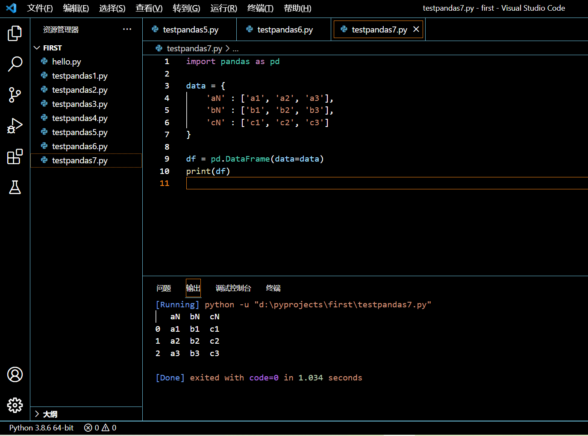Close the testpandas7.py tab
The width and height of the screenshot is (588, 436).
416,29
